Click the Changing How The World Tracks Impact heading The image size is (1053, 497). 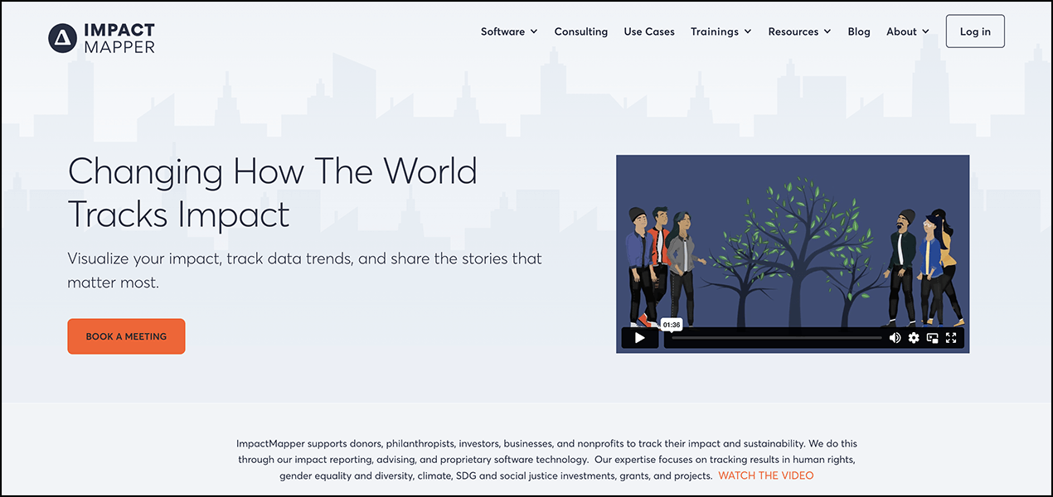click(x=273, y=192)
